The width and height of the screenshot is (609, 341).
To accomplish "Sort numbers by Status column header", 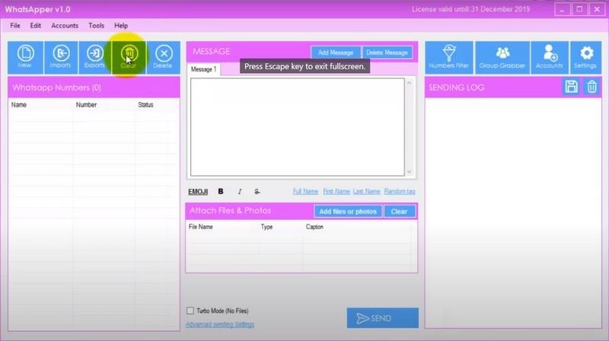I will coord(145,105).
